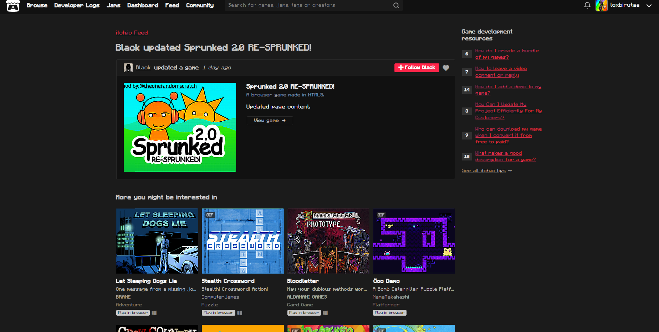
Task: Click the itch.io logo icon
Action: coord(13,6)
